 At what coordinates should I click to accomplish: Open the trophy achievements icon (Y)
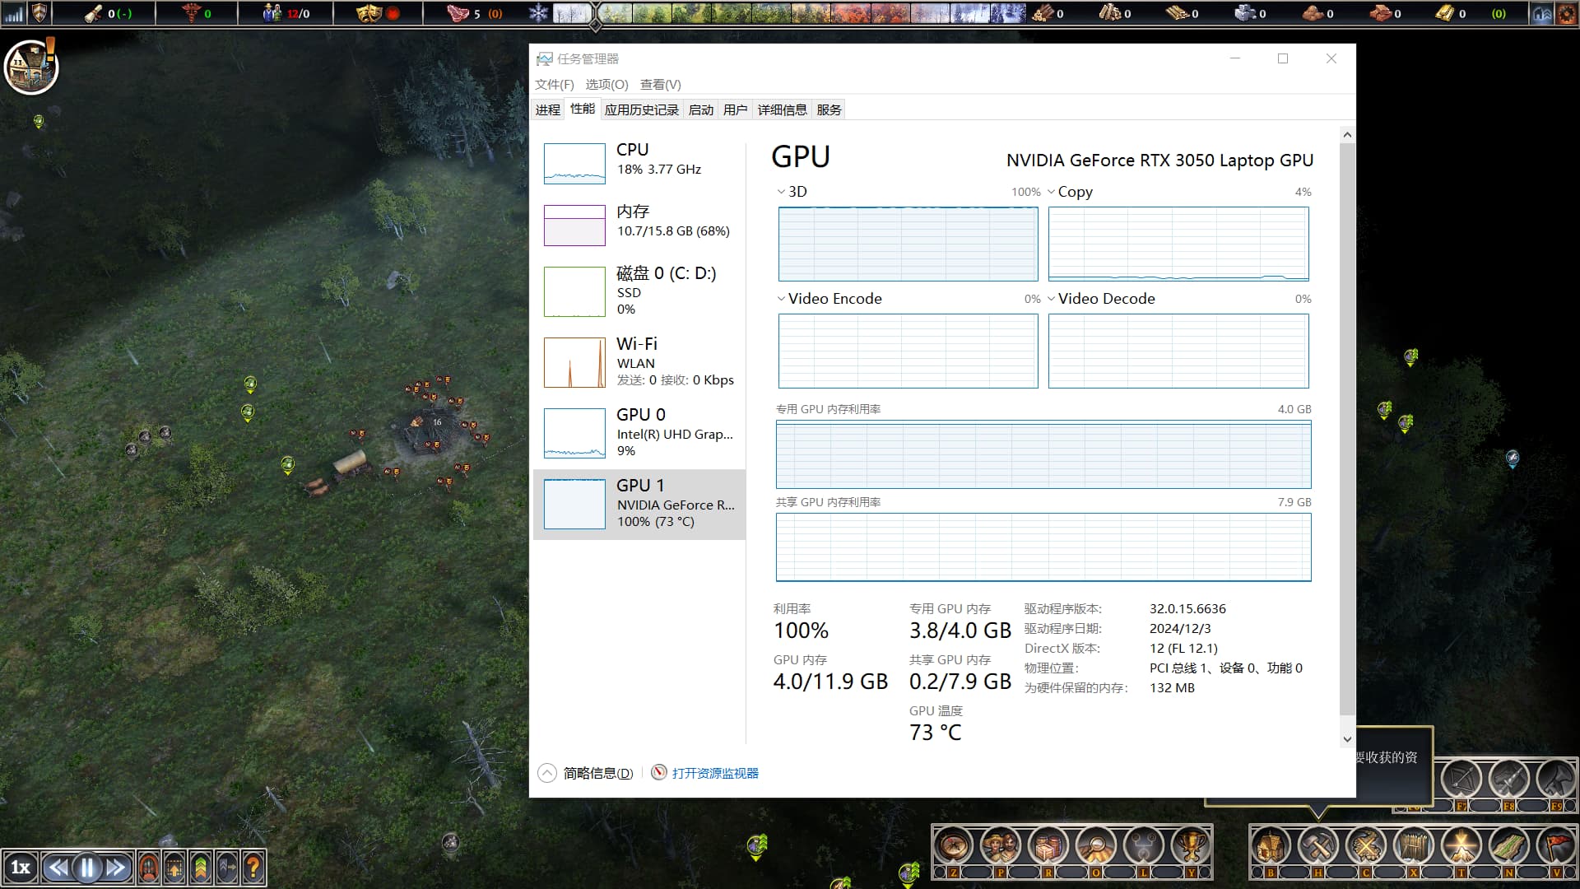(x=1191, y=845)
